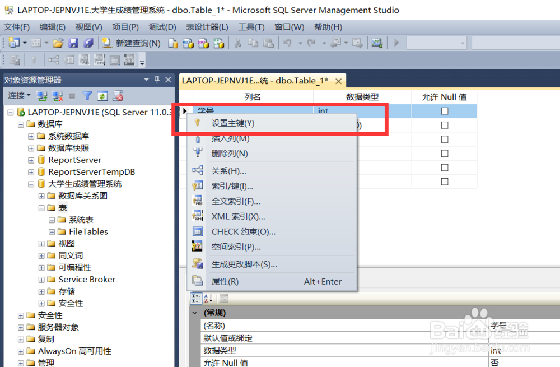Click the Spatial Index toolbar icon
This screenshot has width=560, height=367.
point(129,60)
